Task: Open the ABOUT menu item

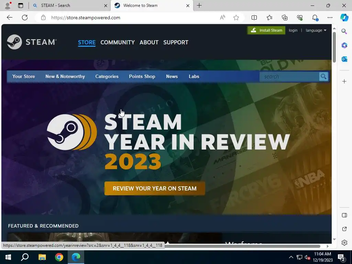Action: (149, 42)
